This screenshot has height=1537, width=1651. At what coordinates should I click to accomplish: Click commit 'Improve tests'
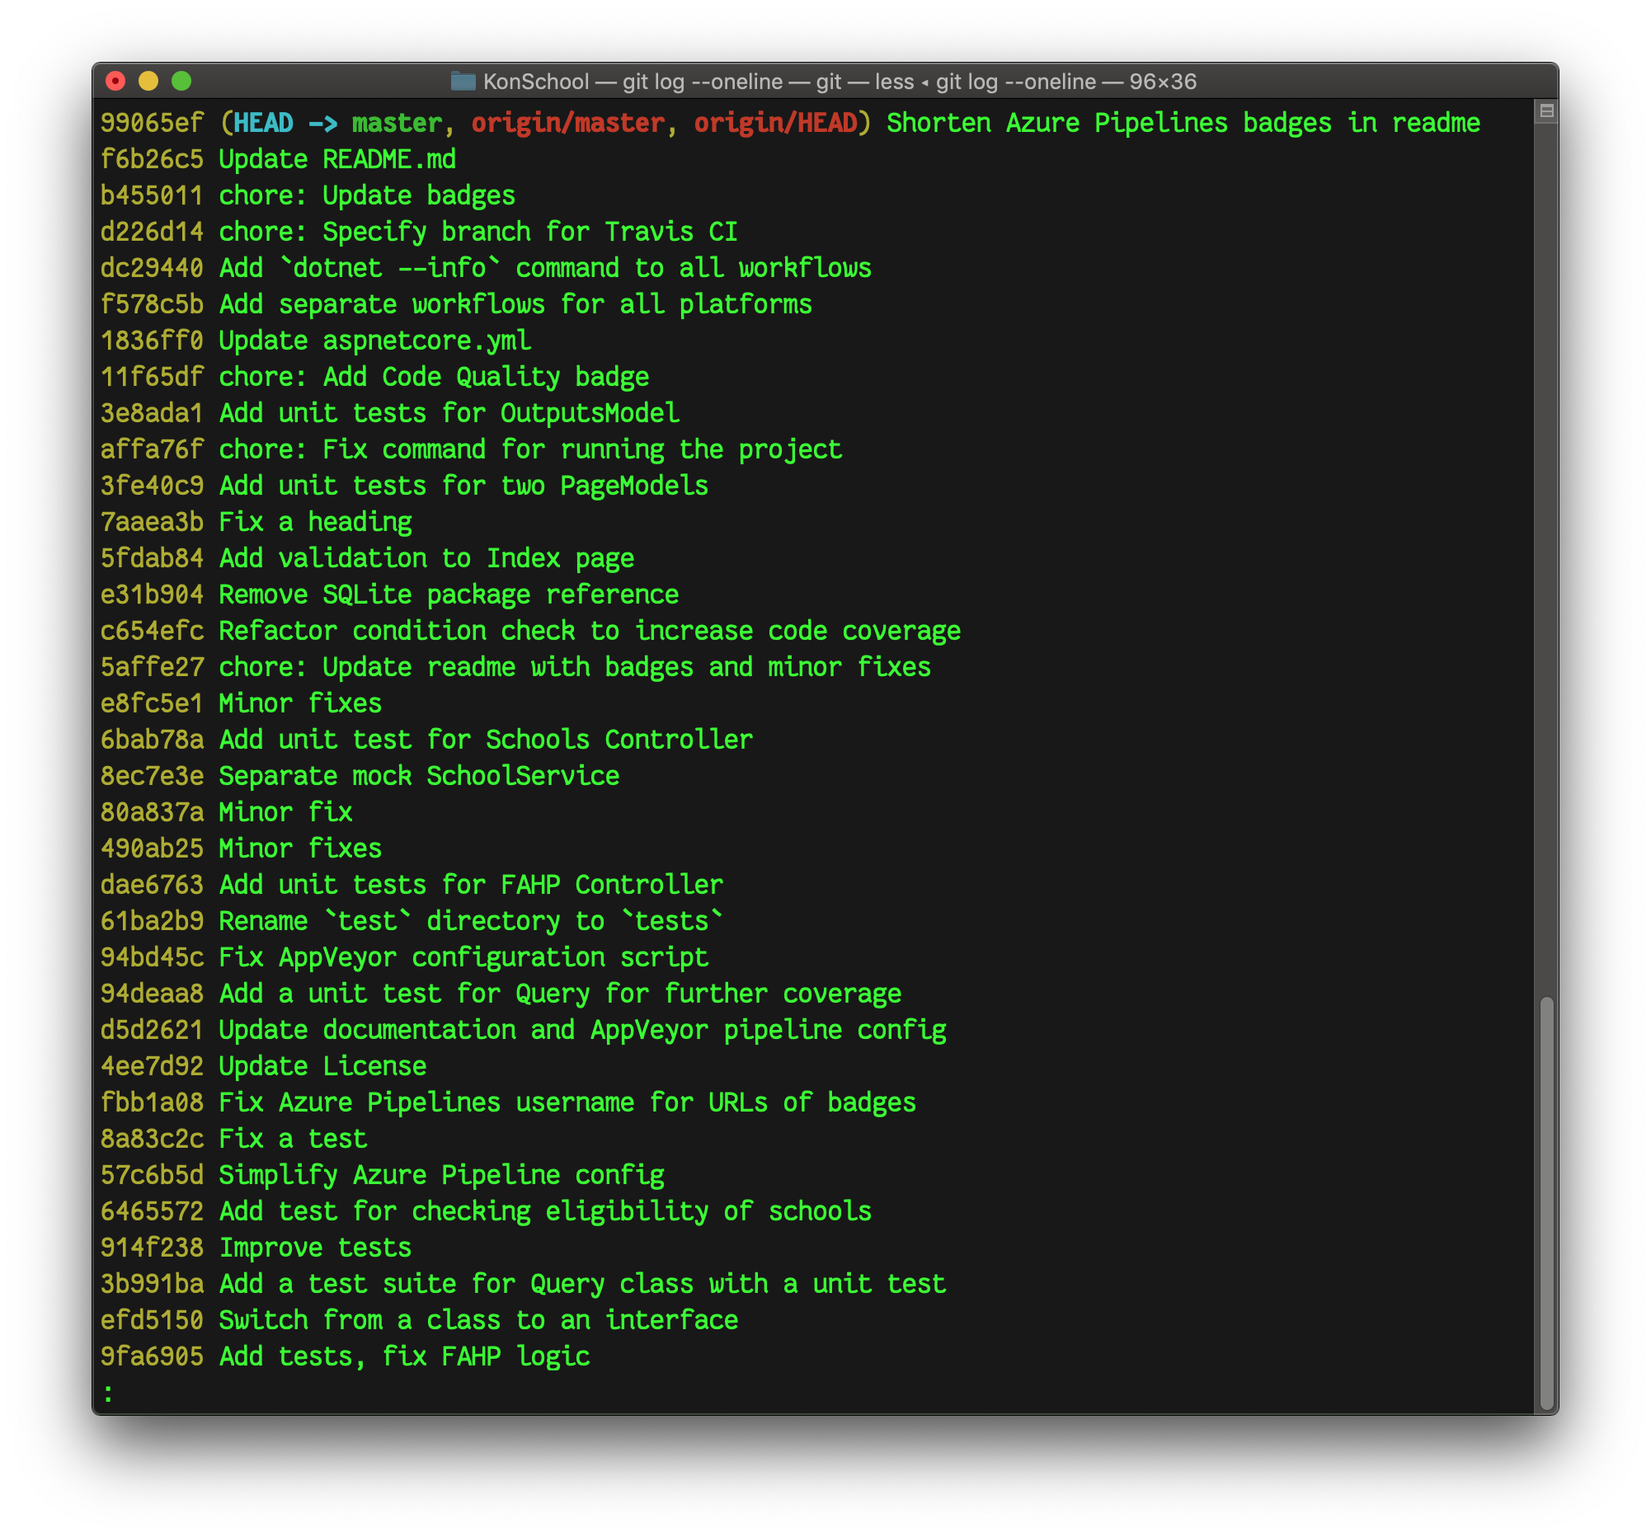pos(315,1248)
